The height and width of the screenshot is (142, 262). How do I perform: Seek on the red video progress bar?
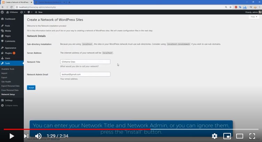[x=77, y=129]
